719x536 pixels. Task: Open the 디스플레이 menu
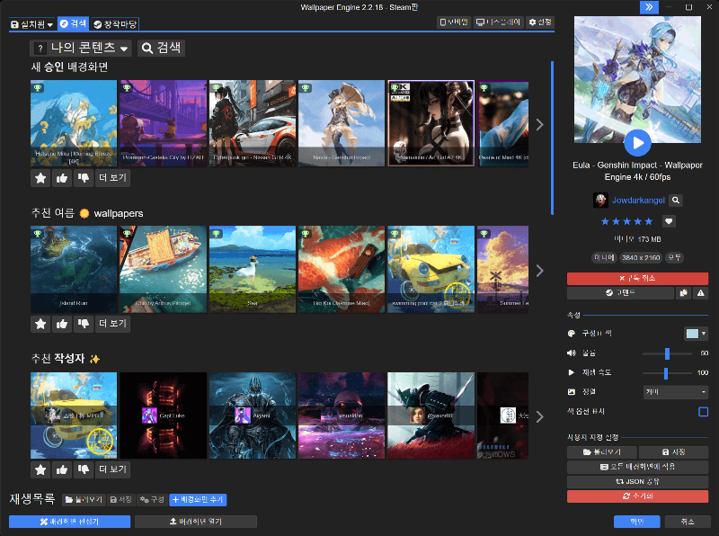point(499,22)
